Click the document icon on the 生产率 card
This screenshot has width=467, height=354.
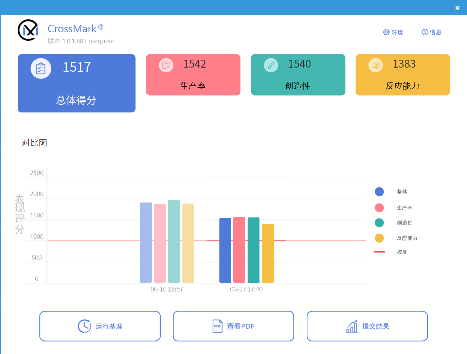coord(166,65)
